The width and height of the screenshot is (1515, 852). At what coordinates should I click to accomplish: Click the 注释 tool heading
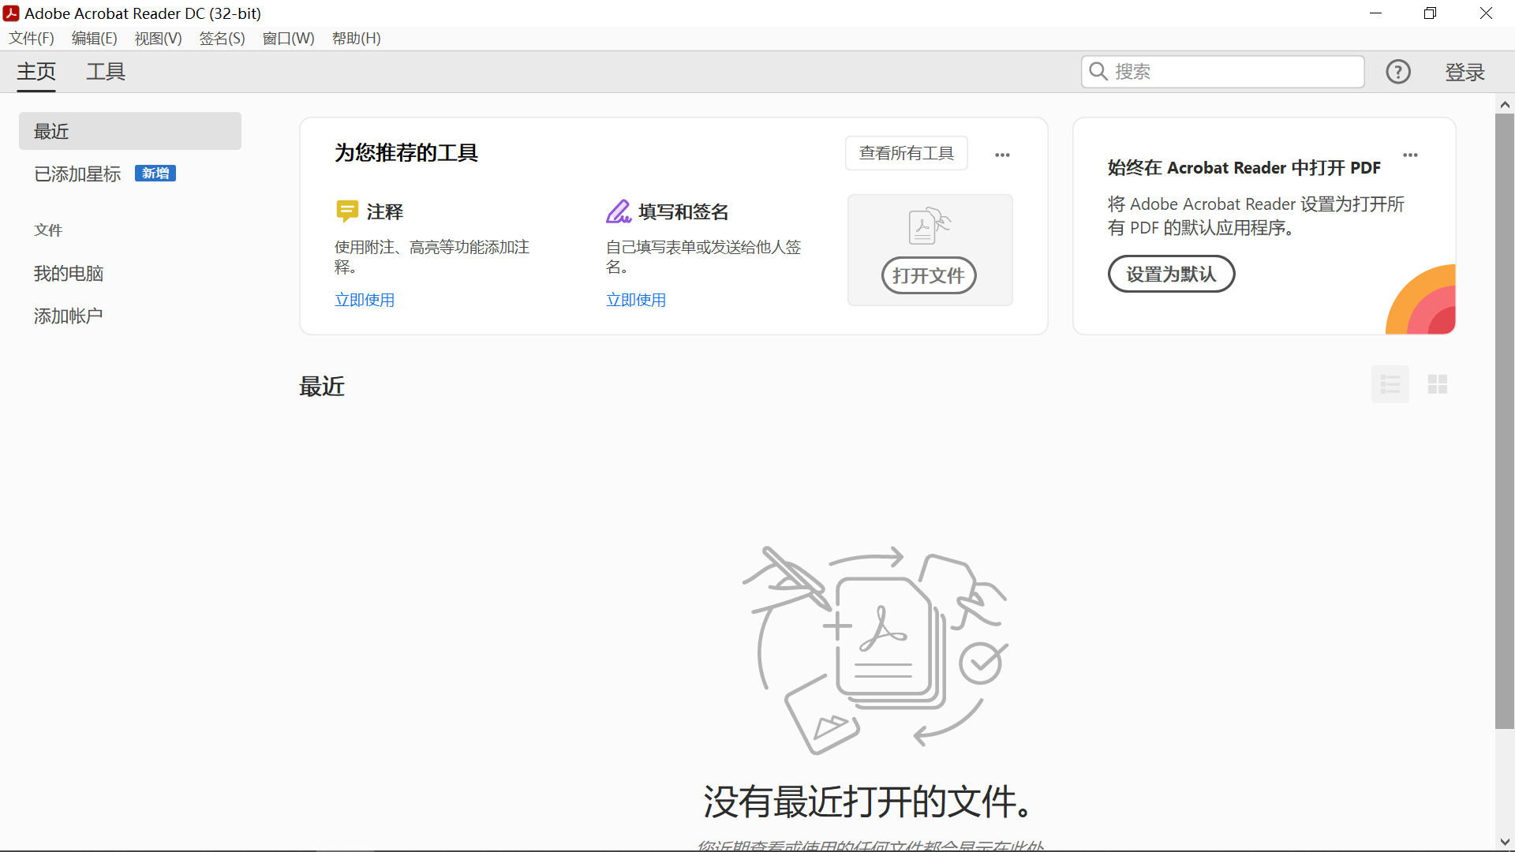[385, 211]
